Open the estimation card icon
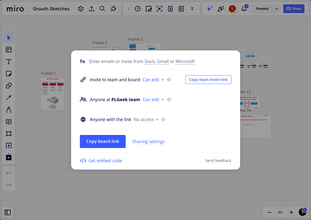Image resolution: width=311 pixels, height=220 pixels. tap(170, 9)
